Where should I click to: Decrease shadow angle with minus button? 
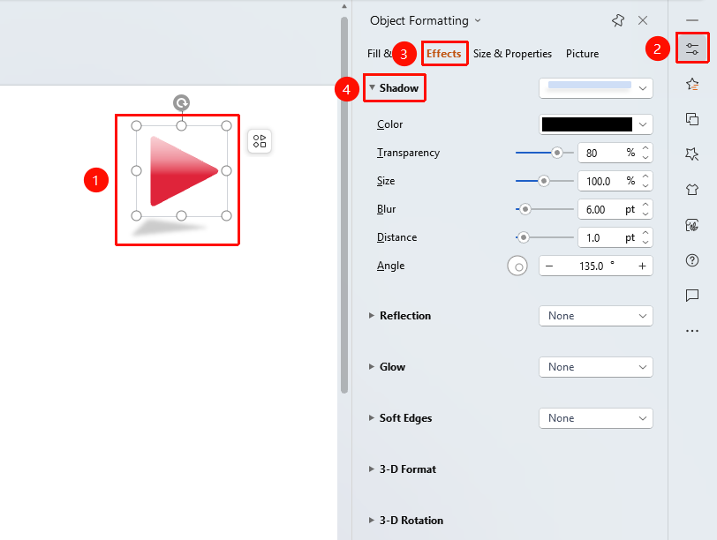pos(549,266)
